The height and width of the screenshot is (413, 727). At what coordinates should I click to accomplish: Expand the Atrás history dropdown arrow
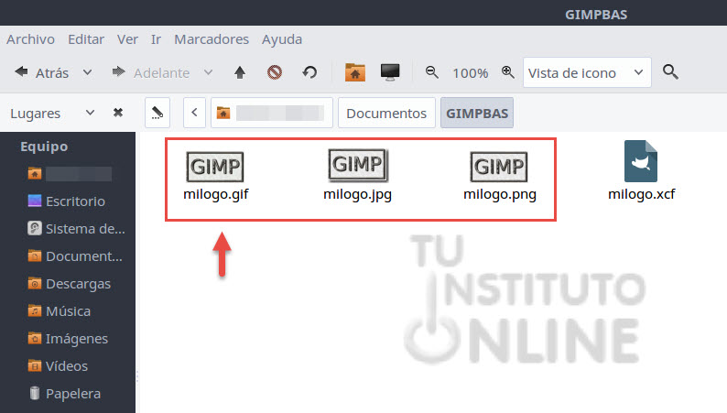[x=87, y=72]
